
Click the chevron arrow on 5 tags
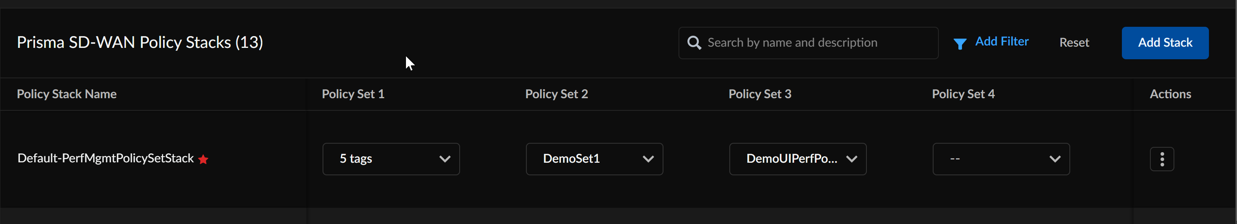[x=445, y=159]
